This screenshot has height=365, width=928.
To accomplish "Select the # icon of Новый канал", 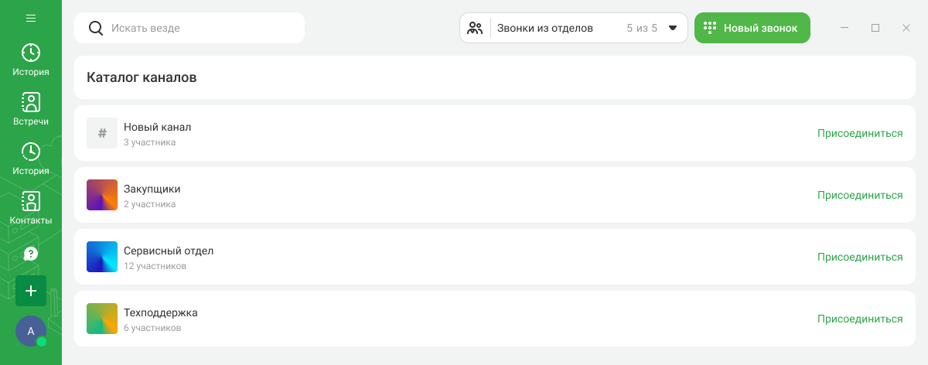I will point(102,133).
